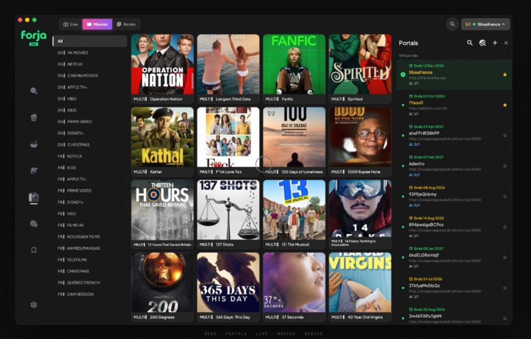Click the popcorn icon in left sidebar
The image size is (531, 339).
[x=34, y=118]
